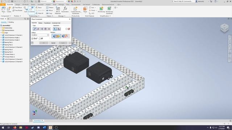Create a work Point
This screenshot has width=232, height=130.
click(93, 10)
